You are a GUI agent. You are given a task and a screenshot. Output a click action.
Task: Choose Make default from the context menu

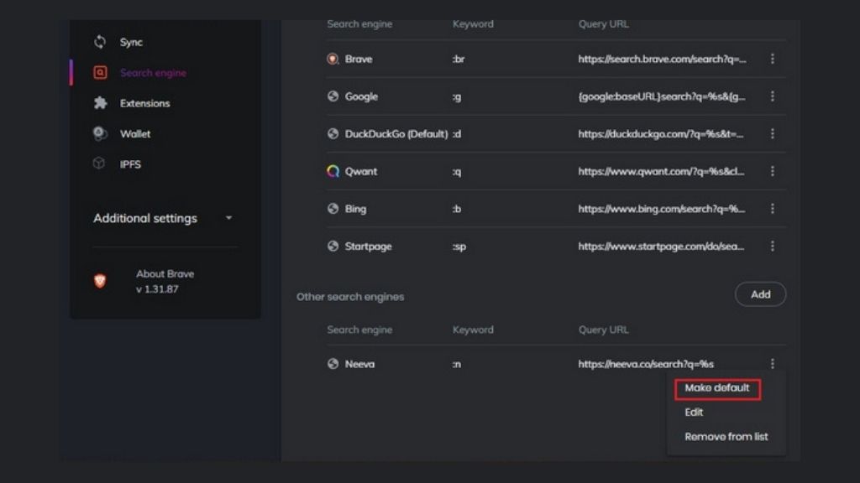pos(717,387)
